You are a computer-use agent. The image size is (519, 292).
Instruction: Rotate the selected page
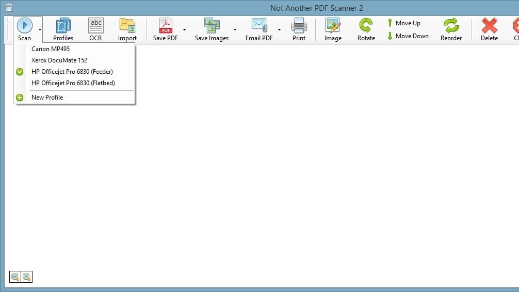[x=366, y=29]
